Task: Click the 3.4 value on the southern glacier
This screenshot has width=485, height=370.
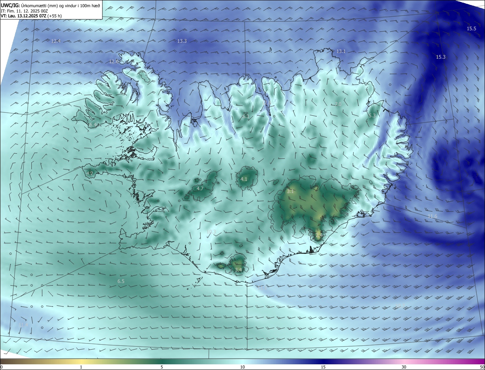Action: (x=238, y=270)
